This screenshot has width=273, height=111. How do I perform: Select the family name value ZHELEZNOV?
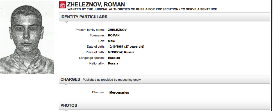tap(117, 30)
